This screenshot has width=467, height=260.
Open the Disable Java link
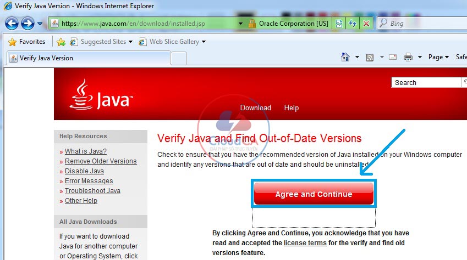click(x=84, y=171)
